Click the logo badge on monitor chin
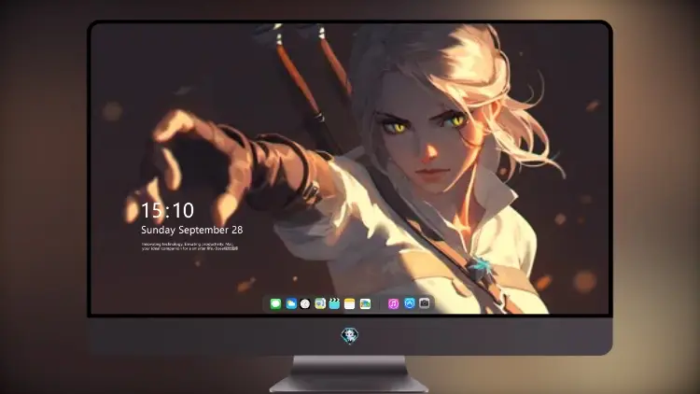700x394 pixels. (350, 335)
